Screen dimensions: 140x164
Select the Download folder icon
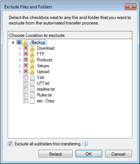tap(32, 48)
